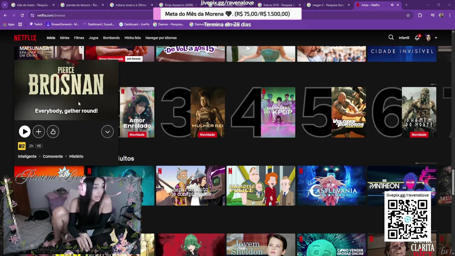Click the Netflix logo
The image size is (455, 256).
(x=25, y=38)
